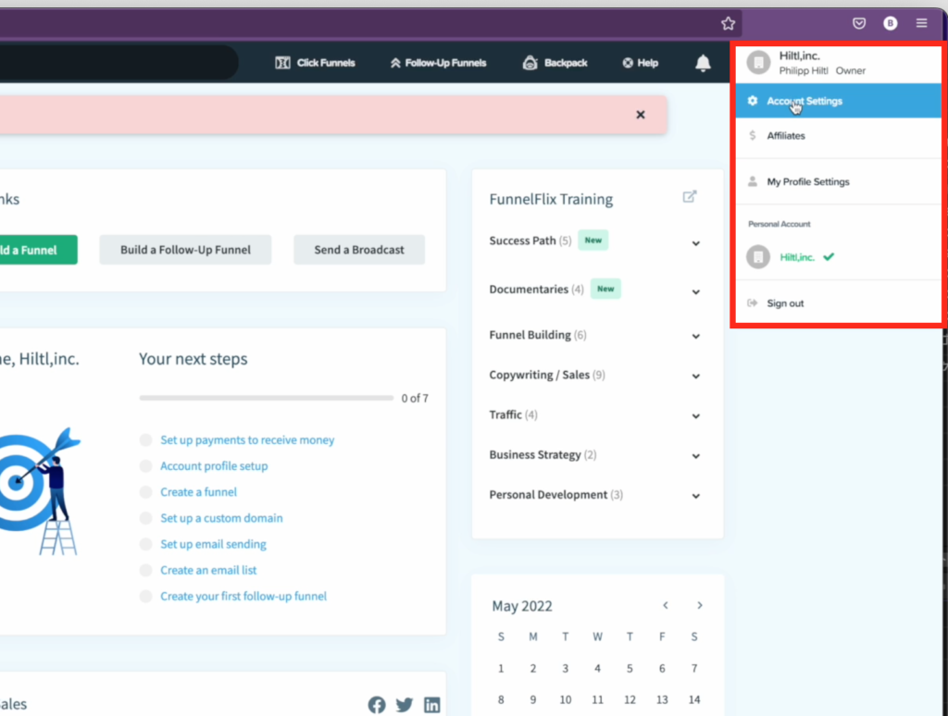Toggle the Create an email list step circle
This screenshot has height=716, width=948.
point(145,570)
